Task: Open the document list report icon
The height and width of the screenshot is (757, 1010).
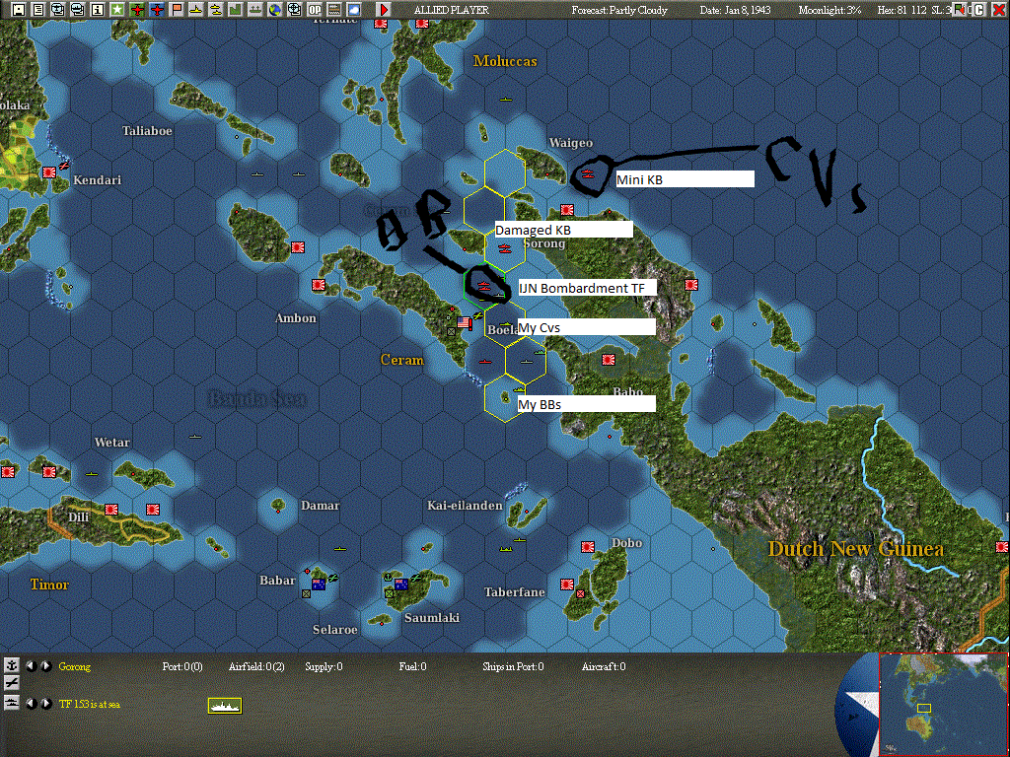Action: pyautogui.click(x=38, y=9)
